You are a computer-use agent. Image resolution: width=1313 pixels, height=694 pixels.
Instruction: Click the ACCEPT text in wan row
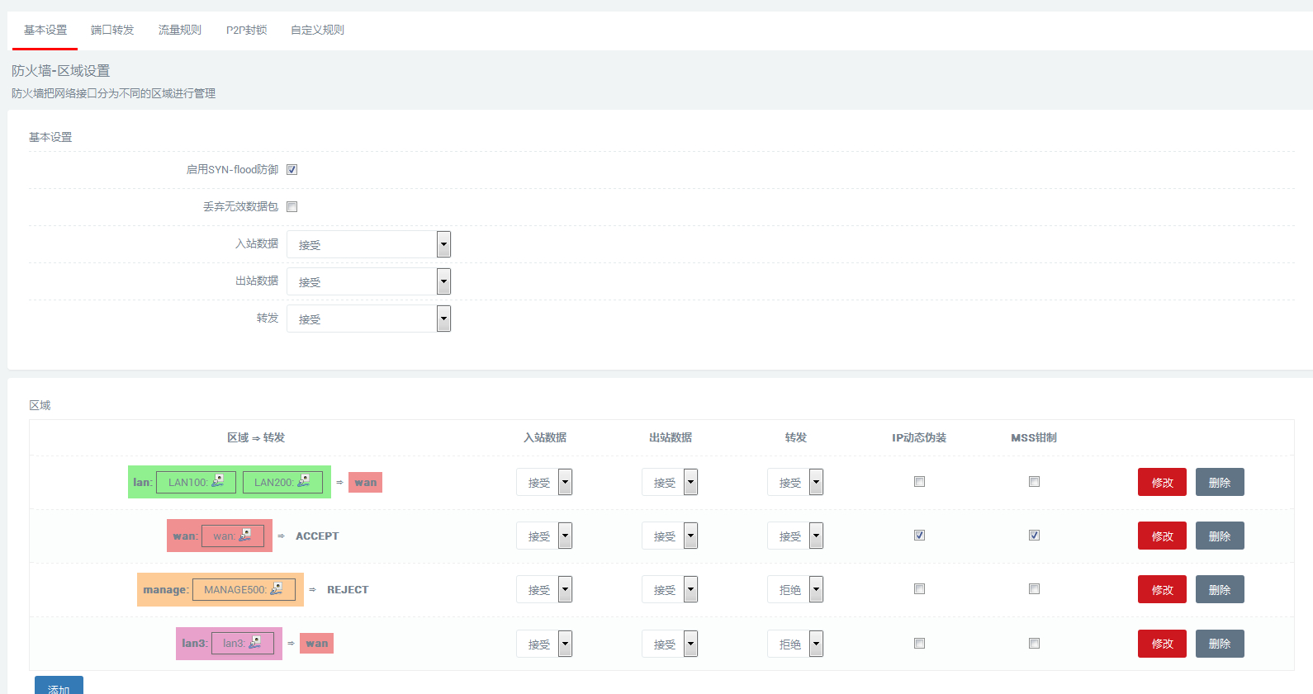click(317, 536)
